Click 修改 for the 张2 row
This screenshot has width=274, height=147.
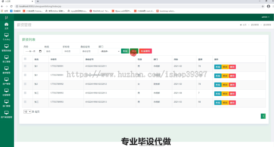coord(225,85)
